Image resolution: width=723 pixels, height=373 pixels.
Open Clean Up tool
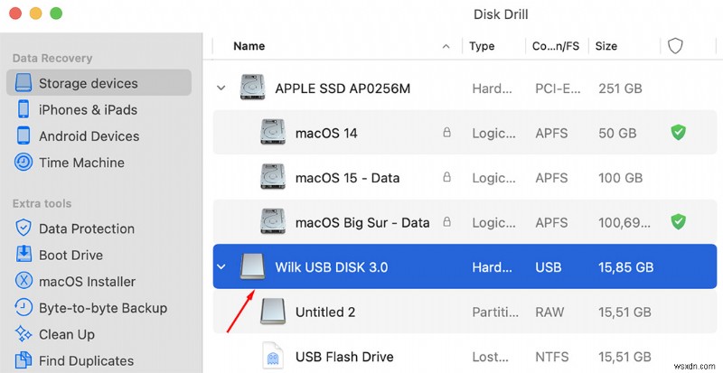point(66,334)
